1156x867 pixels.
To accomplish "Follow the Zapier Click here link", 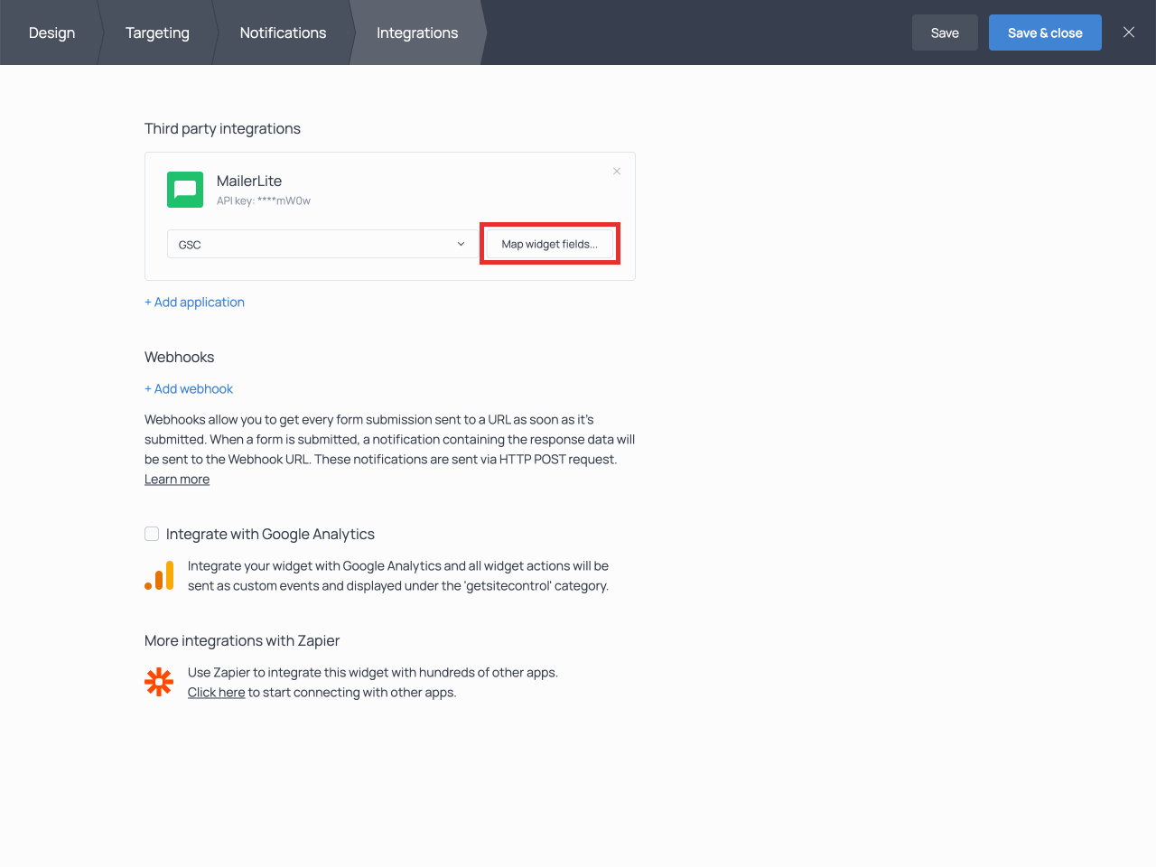I will 216,693.
